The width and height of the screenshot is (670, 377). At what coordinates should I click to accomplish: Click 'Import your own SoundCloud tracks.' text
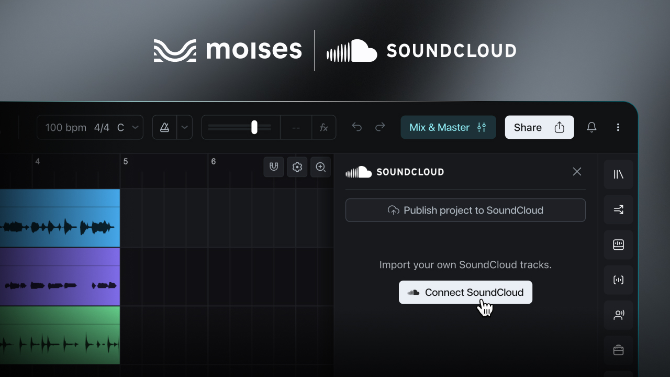[465, 265]
